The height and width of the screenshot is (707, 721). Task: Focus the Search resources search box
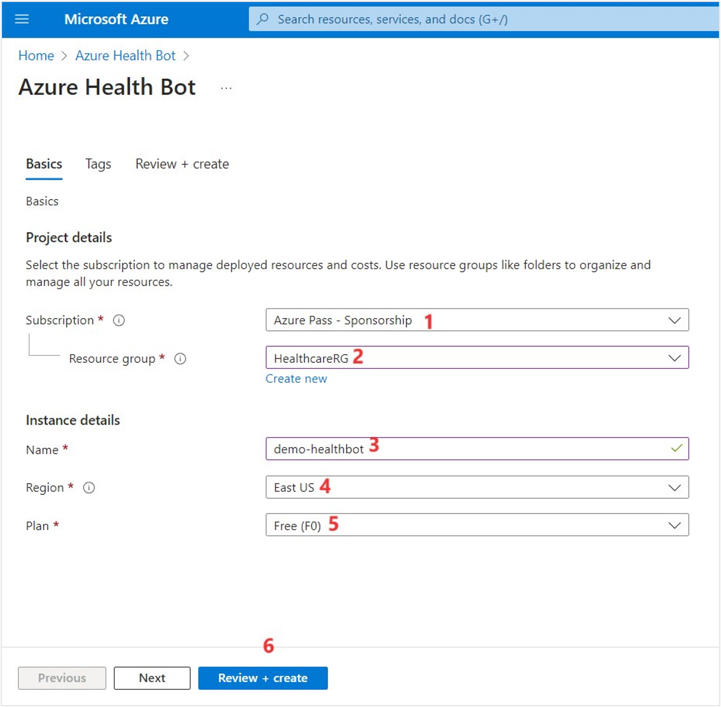point(484,19)
